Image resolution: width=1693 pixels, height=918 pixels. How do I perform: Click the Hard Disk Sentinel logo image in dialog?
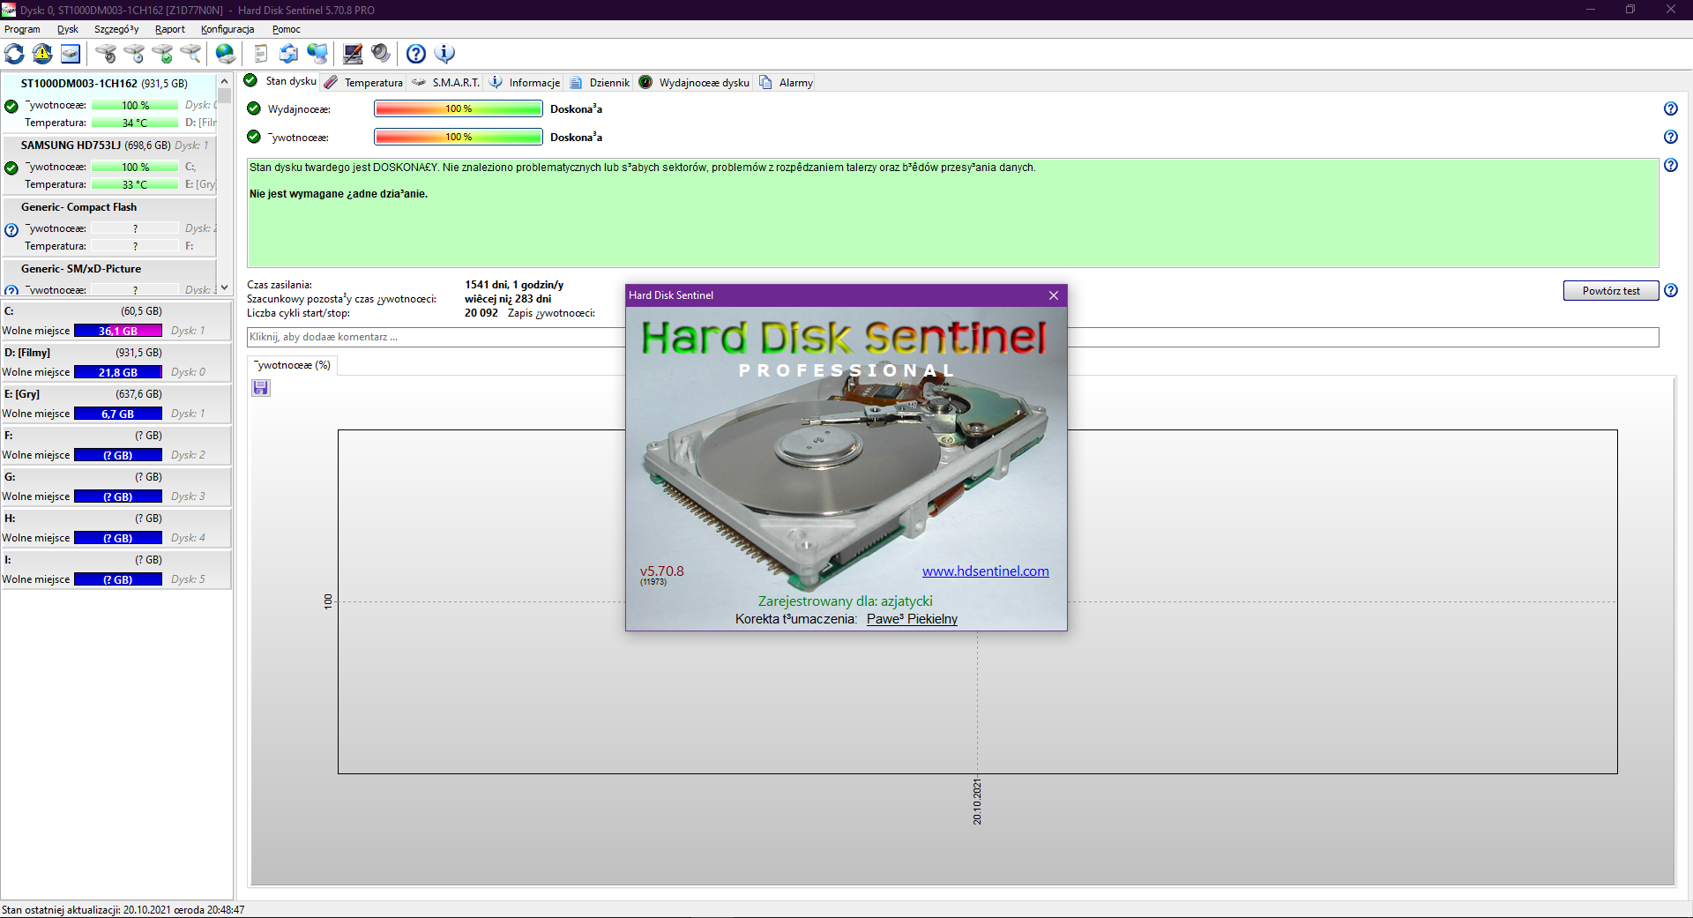(845, 338)
